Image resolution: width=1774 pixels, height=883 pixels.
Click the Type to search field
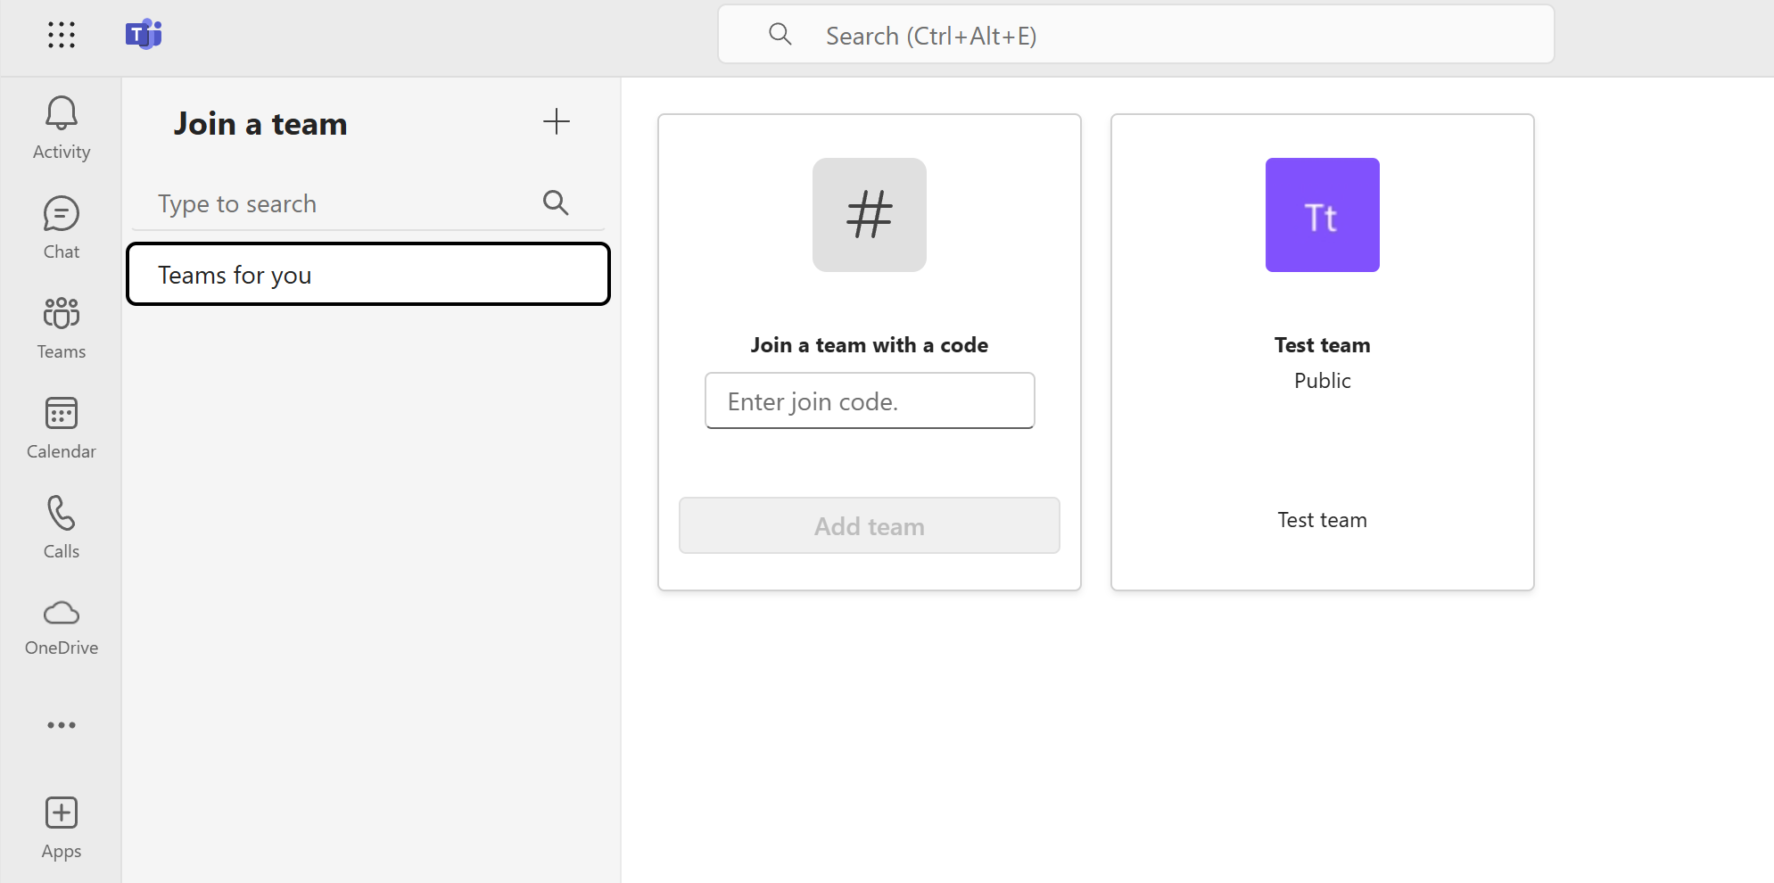[x=367, y=204]
